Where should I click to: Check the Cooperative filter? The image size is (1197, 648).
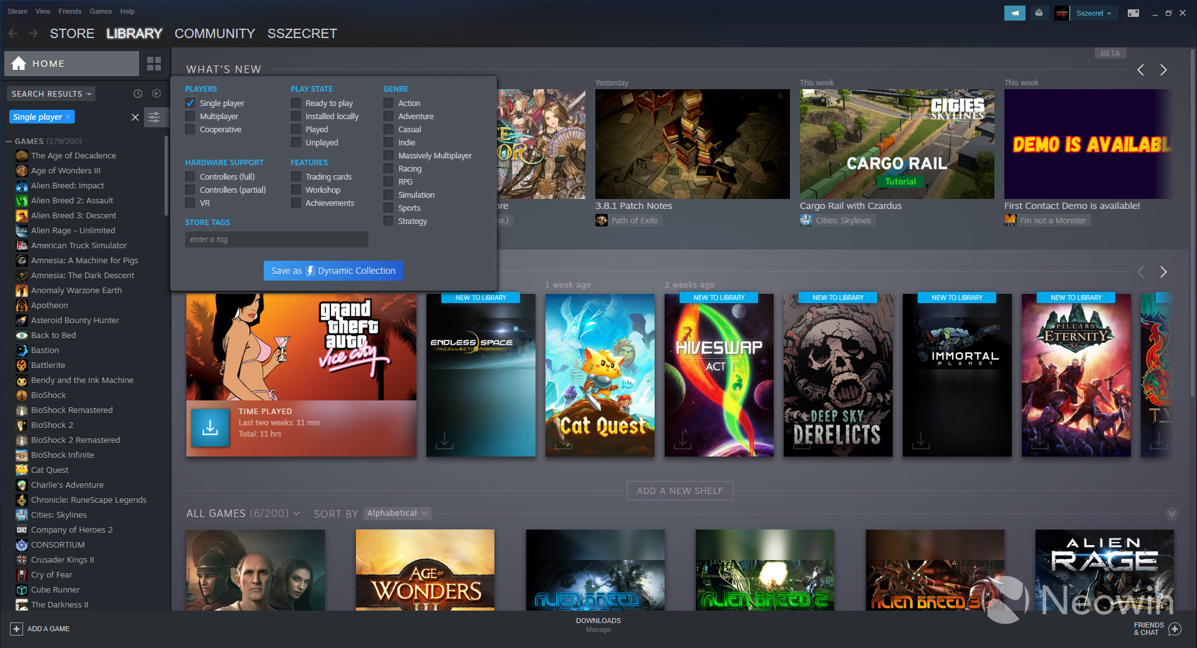coord(190,129)
